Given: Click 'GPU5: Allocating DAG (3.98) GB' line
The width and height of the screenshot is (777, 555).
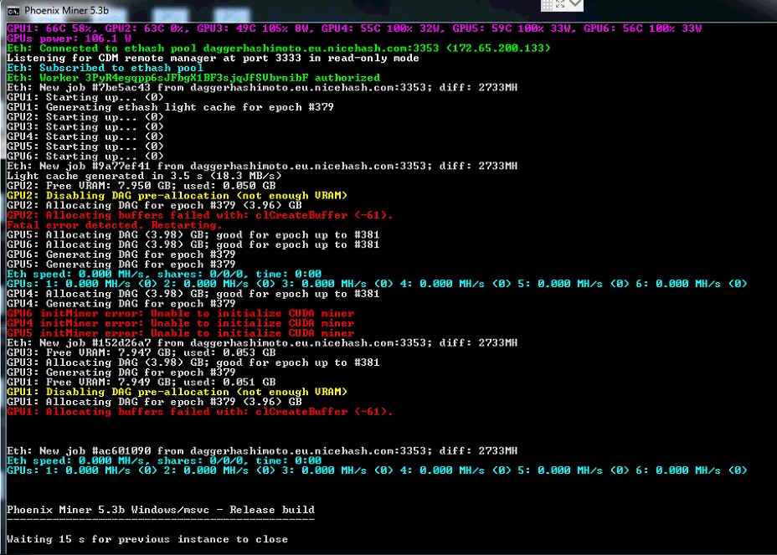Looking at the screenshot, I should coord(193,235).
